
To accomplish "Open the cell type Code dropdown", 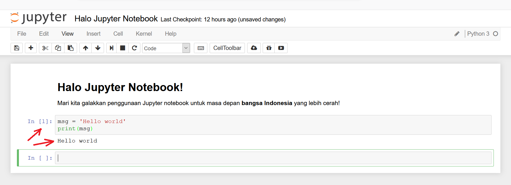I will tap(166, 48).
